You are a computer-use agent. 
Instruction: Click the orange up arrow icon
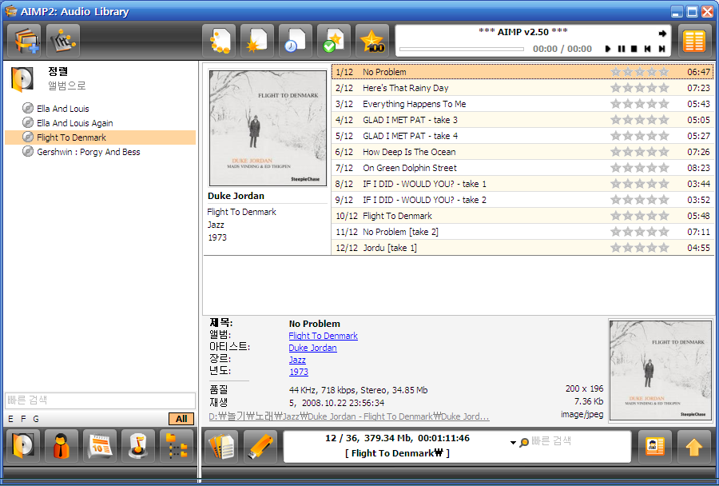(694, 445)
